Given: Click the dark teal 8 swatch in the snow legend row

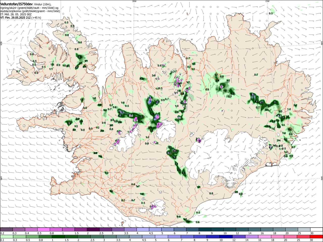Looking at the screenshot, I should [x=205, y=230].
